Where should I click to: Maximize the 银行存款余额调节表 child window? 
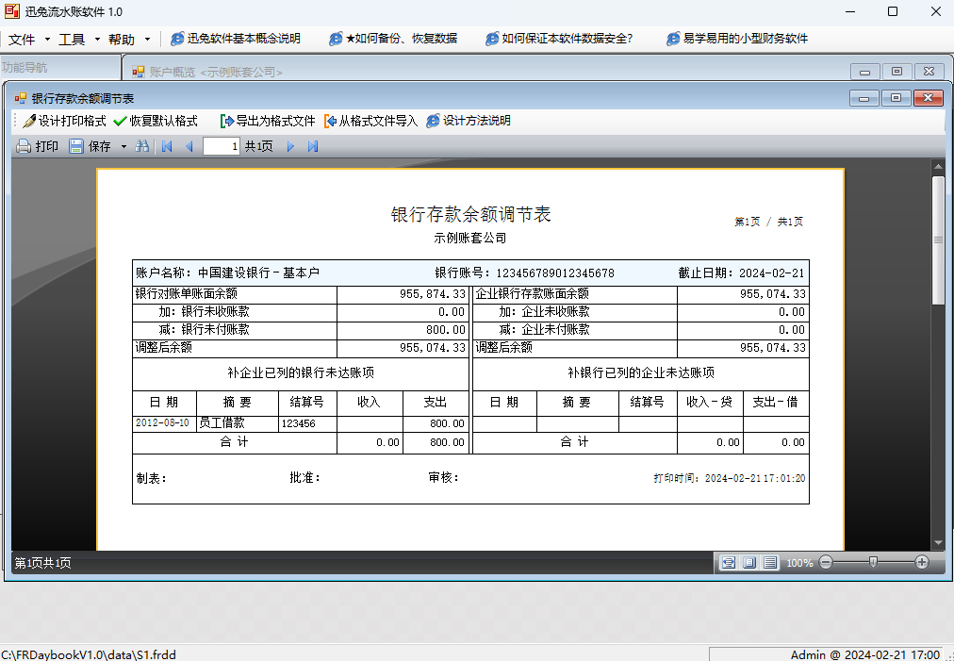point(896,97)
